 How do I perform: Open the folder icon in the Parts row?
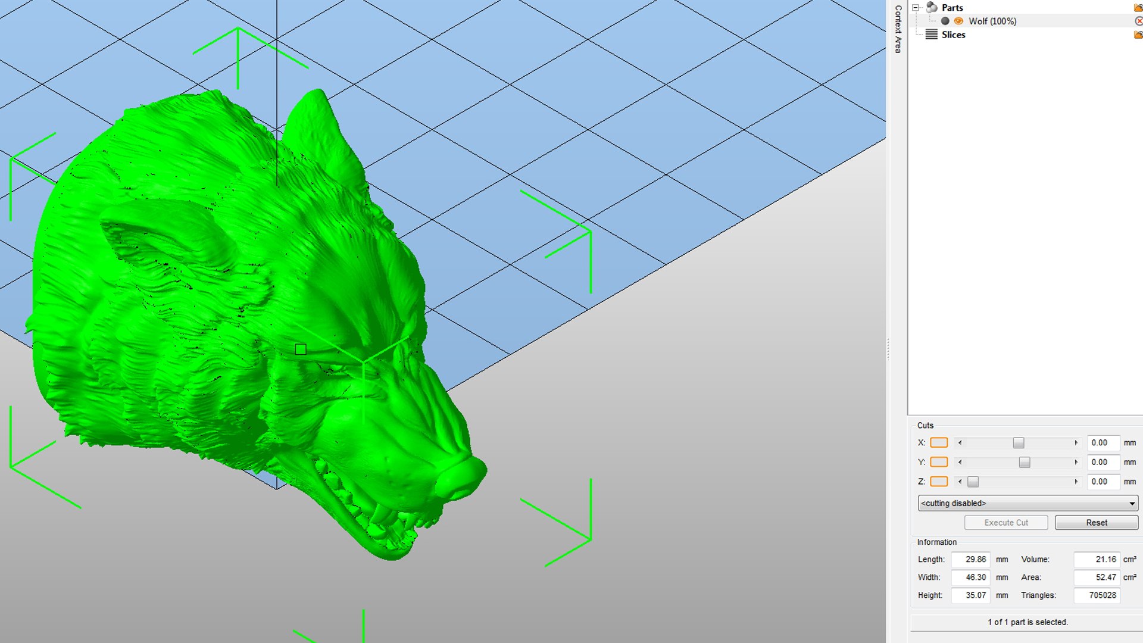point(1138,8)
